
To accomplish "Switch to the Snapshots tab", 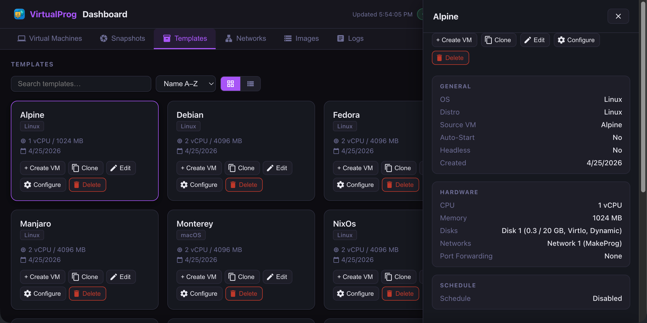I will (122, 38).
